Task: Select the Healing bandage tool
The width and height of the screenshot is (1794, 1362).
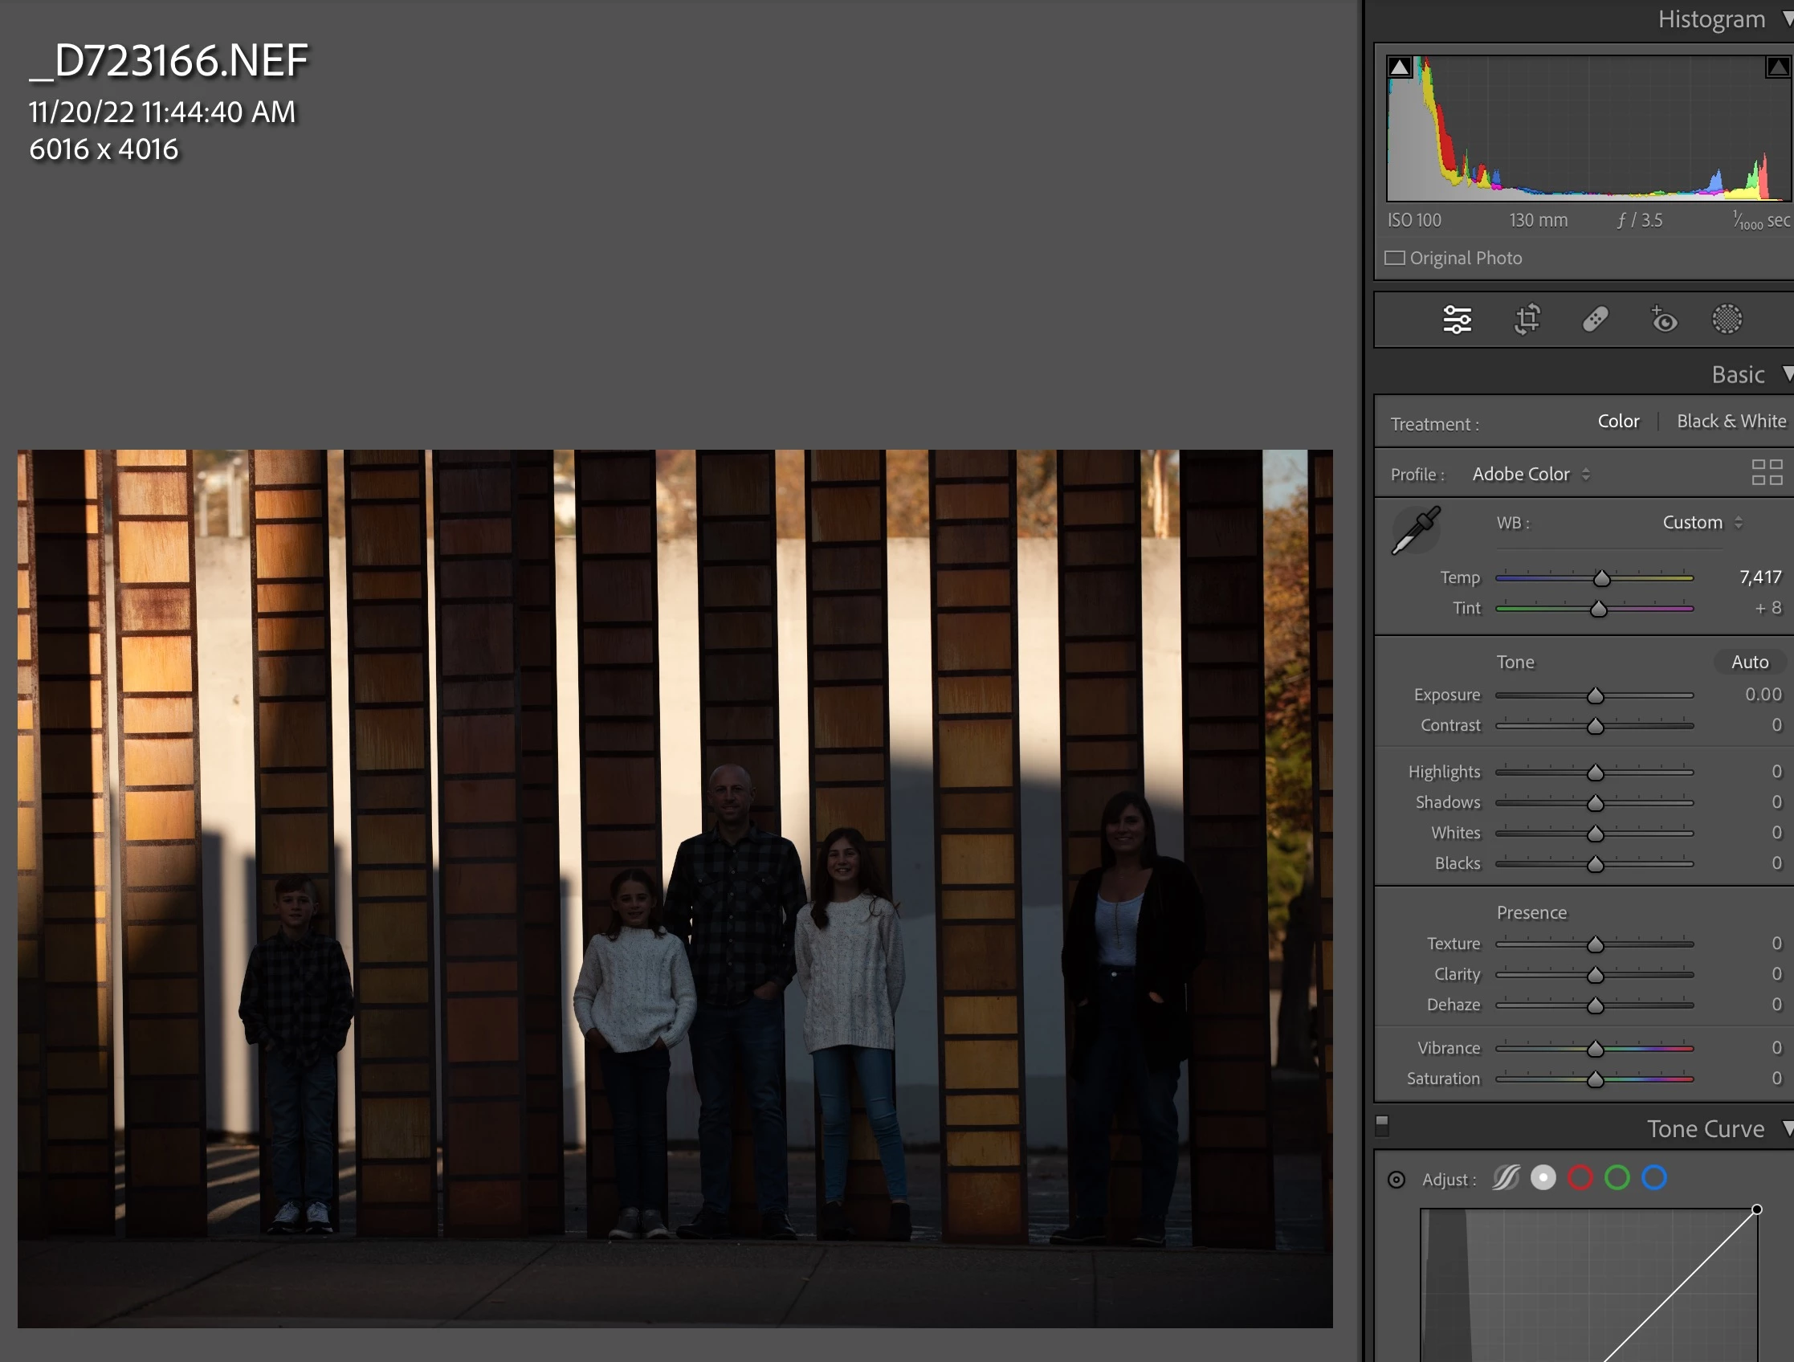Action: click(x=1595, y=320)
